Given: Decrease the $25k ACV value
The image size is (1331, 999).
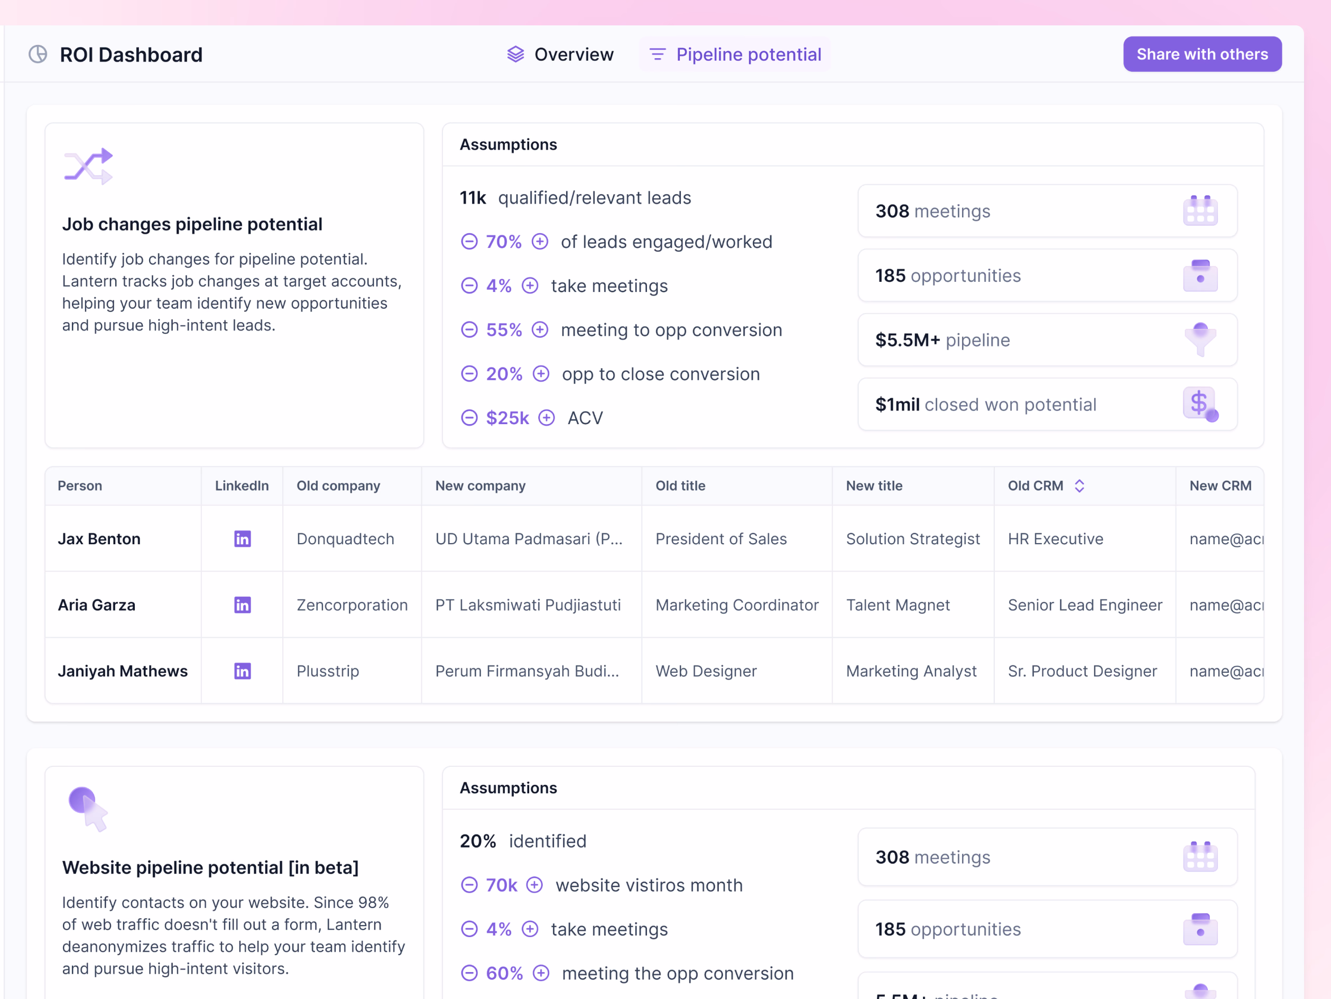Looking at the screenshot, I should point(469,418).
